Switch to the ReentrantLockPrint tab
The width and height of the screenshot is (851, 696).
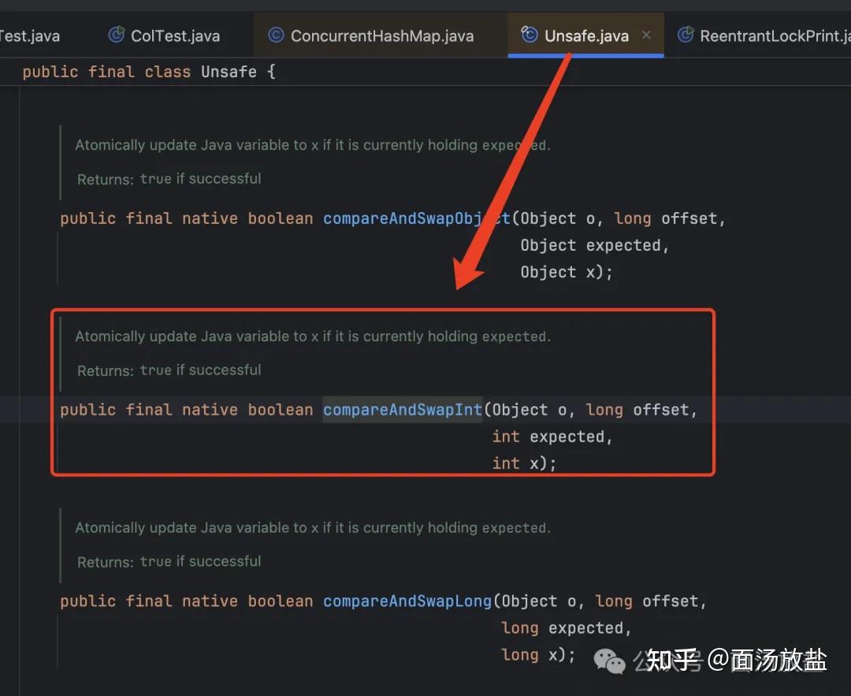(x=764, y=35)
